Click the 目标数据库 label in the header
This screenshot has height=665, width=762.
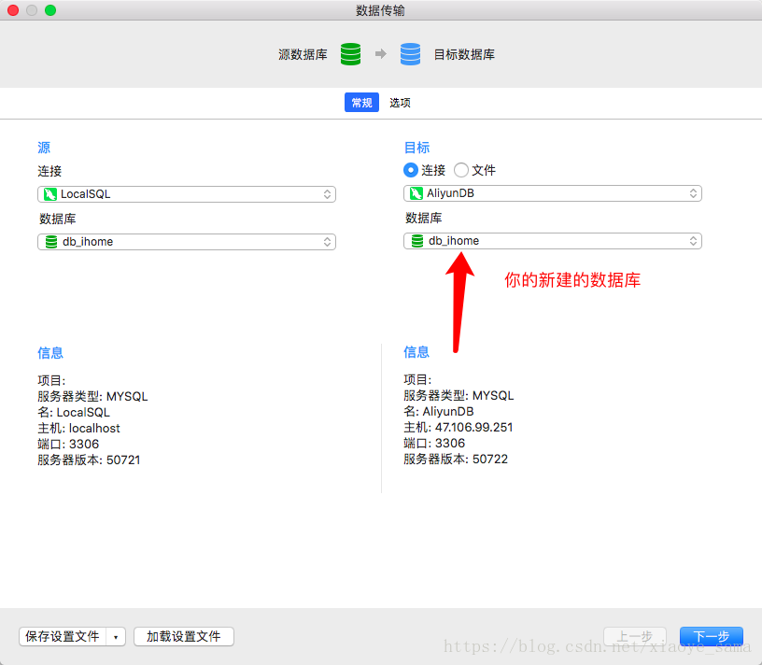point(464,54)
